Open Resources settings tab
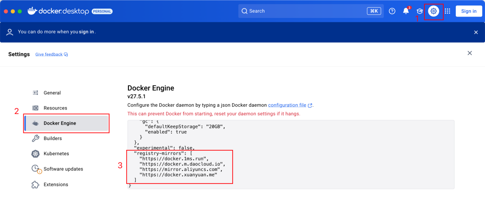This screenshot has height=201, width=485. click(x=66, y=108)
